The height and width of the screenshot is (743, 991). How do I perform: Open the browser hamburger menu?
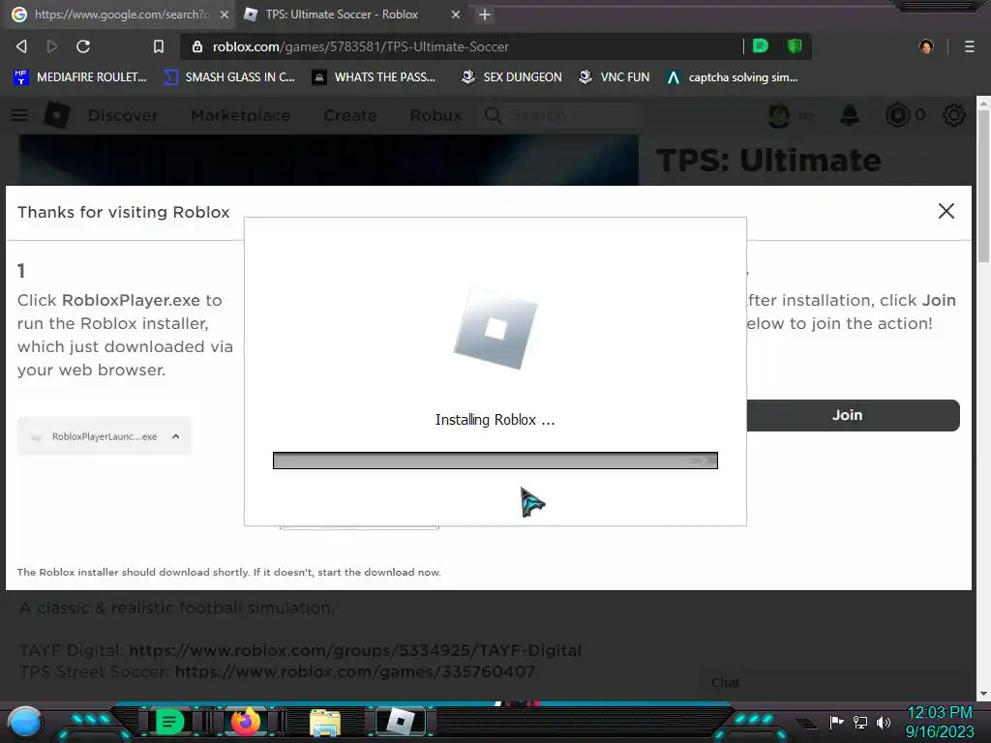click(x=970, y=46)
